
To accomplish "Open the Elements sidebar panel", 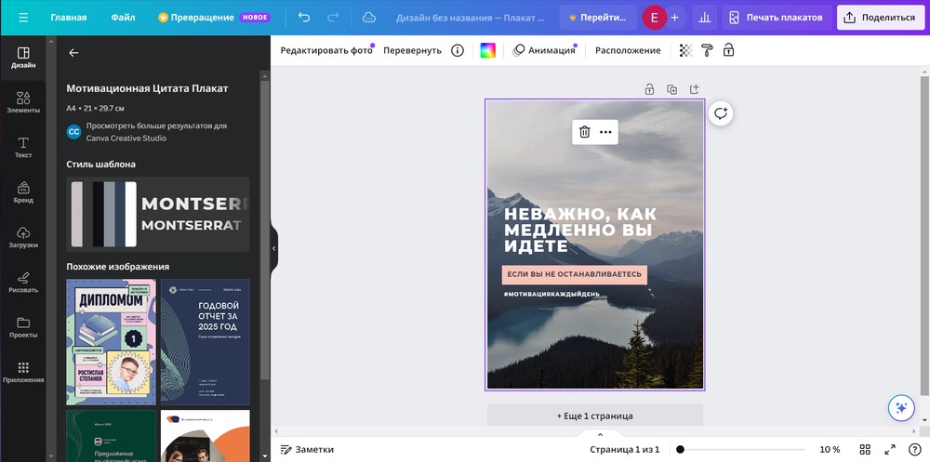I will [x=23, y=102].
